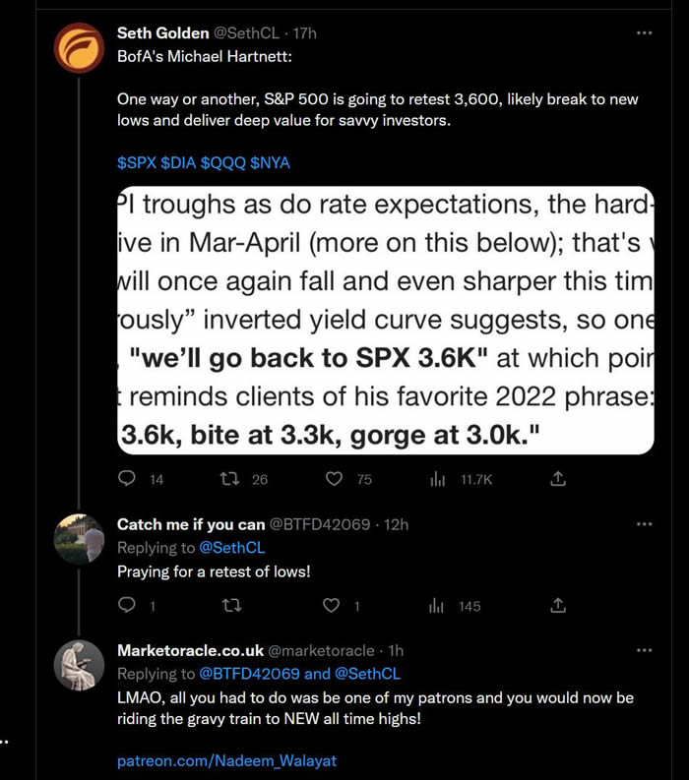Open Marketoracle.co.uk's profile picture

[x=79, y=665]
